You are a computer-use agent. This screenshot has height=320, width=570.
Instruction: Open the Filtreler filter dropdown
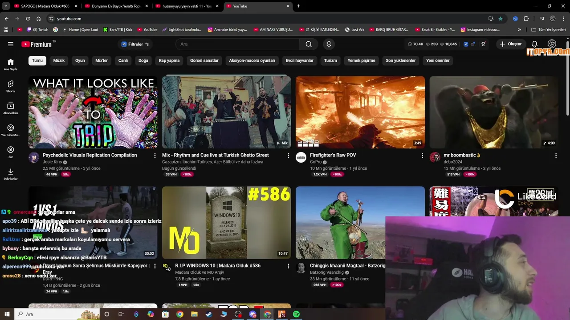pos(135,44)
